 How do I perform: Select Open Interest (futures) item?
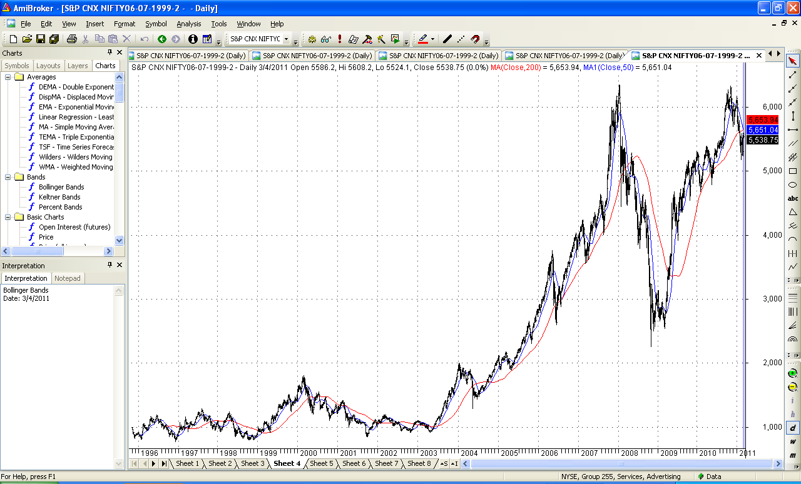point(74,227)
